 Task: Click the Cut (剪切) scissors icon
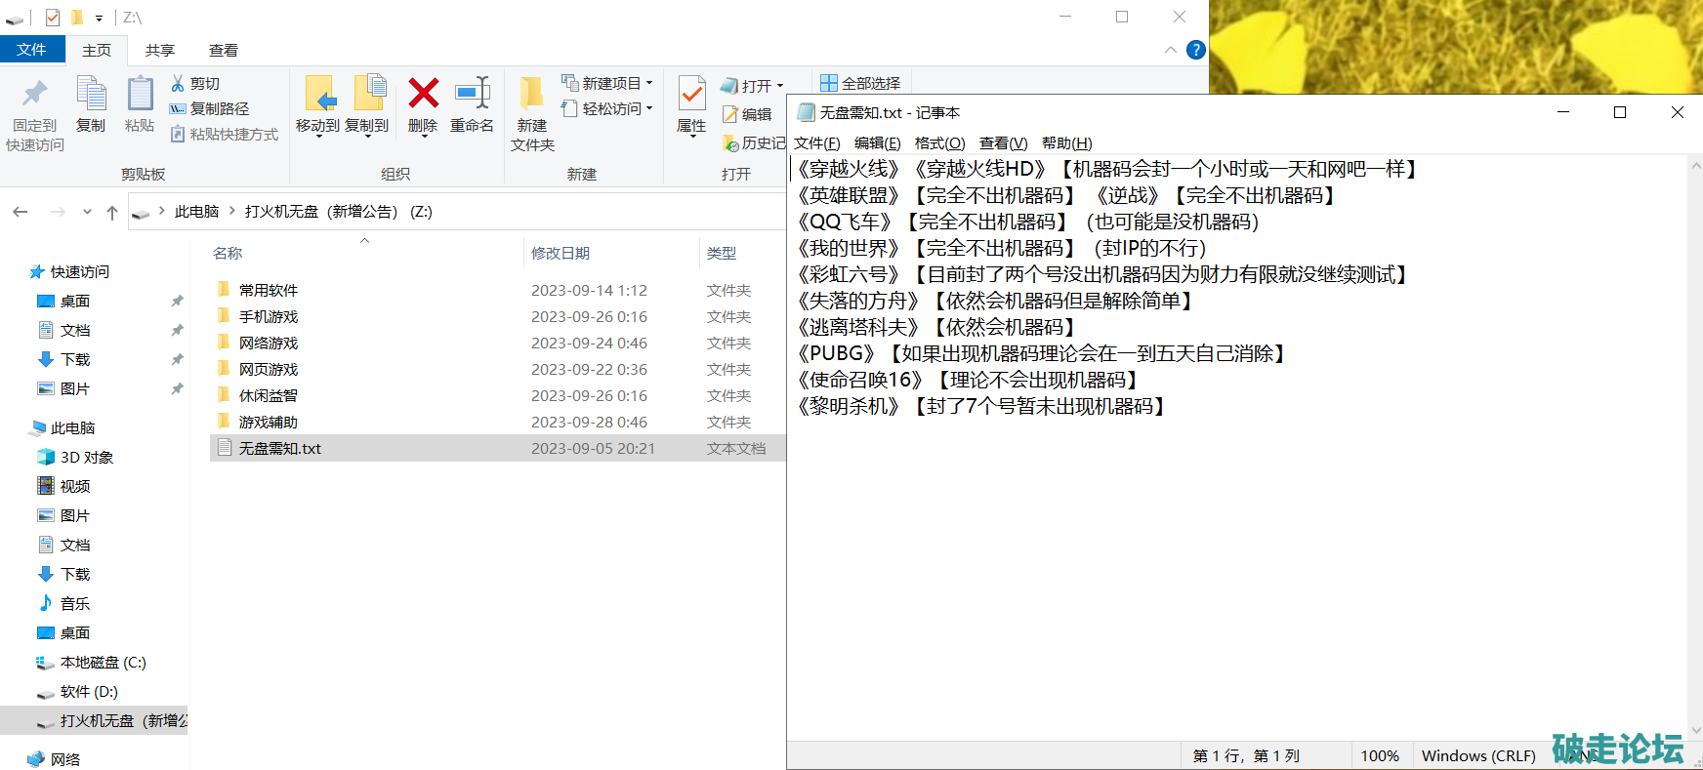click(x=178, y=83)
